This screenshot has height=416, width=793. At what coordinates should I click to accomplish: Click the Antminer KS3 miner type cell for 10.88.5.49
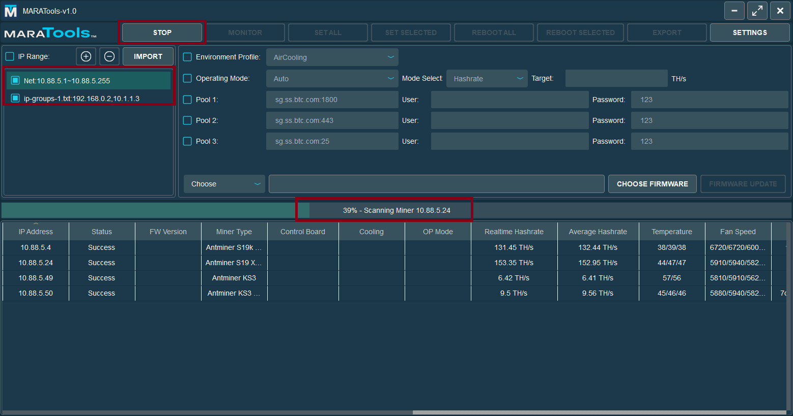tap(234, 278)
